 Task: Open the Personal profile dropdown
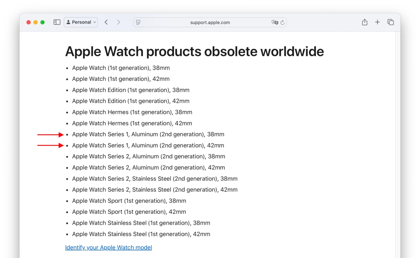point(81,22)
